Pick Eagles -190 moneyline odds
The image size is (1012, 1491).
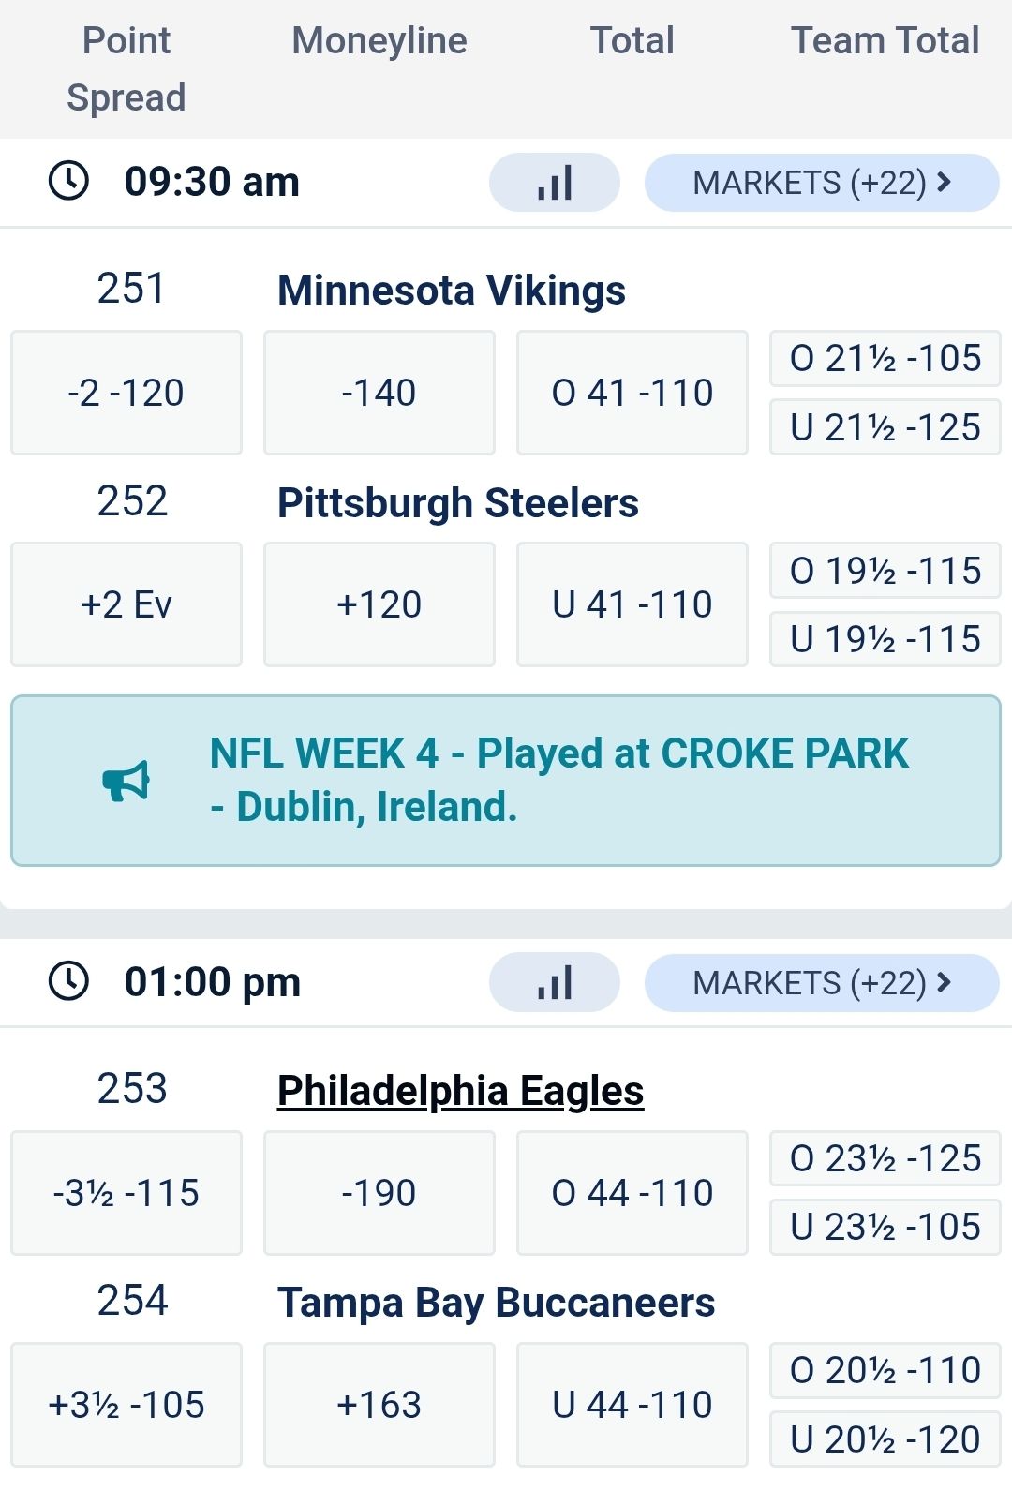pos(379,1193)
